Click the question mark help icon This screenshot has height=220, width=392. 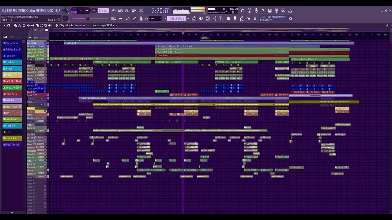pos(263,11)
